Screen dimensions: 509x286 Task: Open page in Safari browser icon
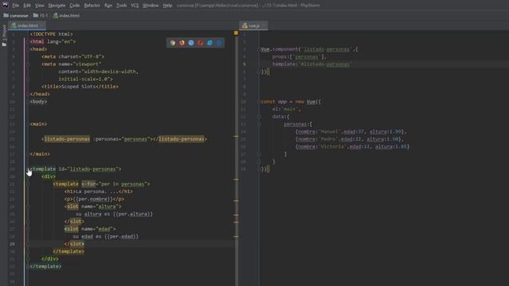(x=191, y=43)
